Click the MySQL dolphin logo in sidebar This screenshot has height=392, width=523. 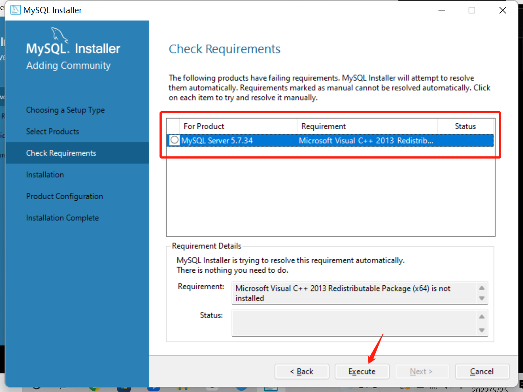pos(60,35)
